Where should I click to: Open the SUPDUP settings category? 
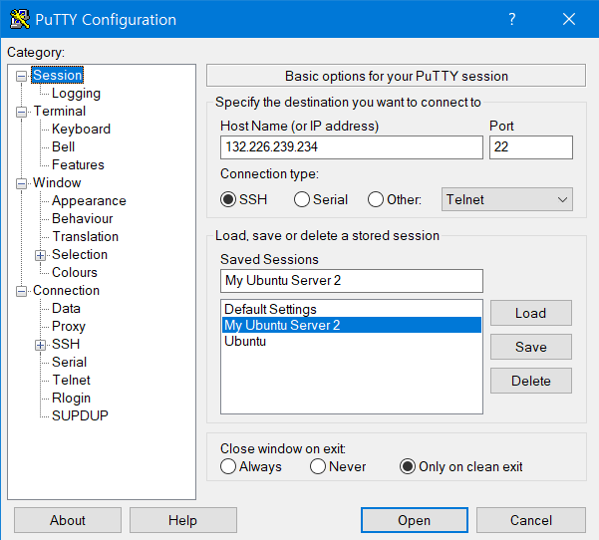point(80,415)
